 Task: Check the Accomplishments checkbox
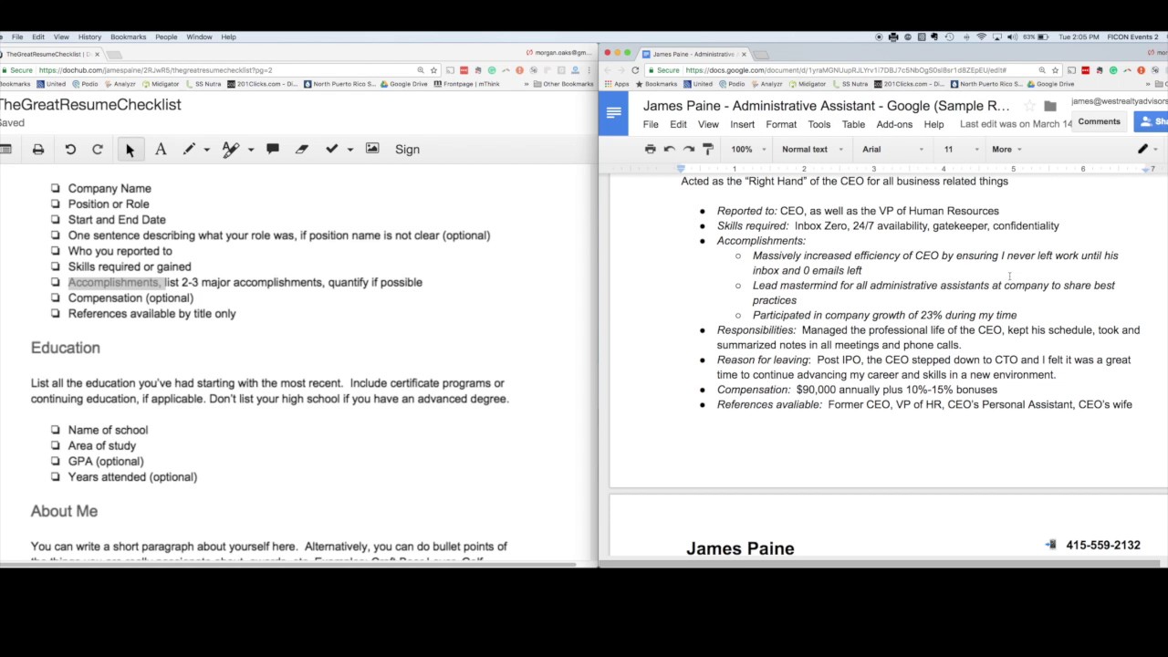[x=56, y=282]
